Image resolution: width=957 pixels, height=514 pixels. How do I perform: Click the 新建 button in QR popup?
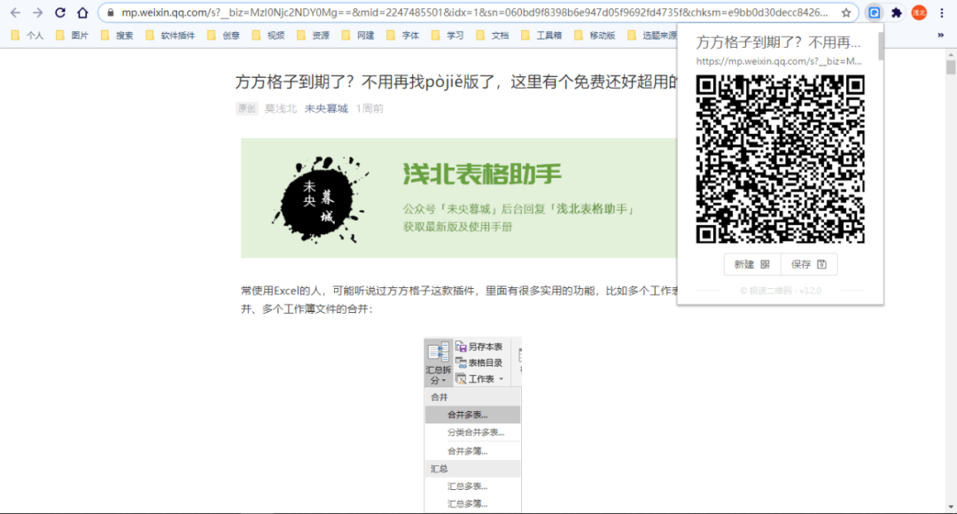pyautogui.click(x=752, y=264)
